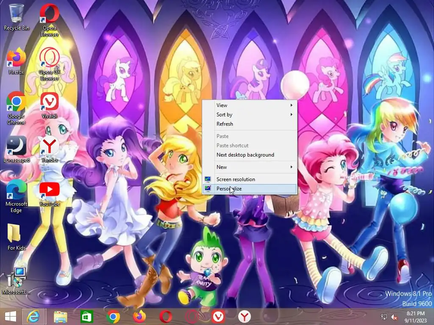Screen dimensions: 434x325
Task: Open the Recycle Bin desktop icon
Action: [16, 17]
